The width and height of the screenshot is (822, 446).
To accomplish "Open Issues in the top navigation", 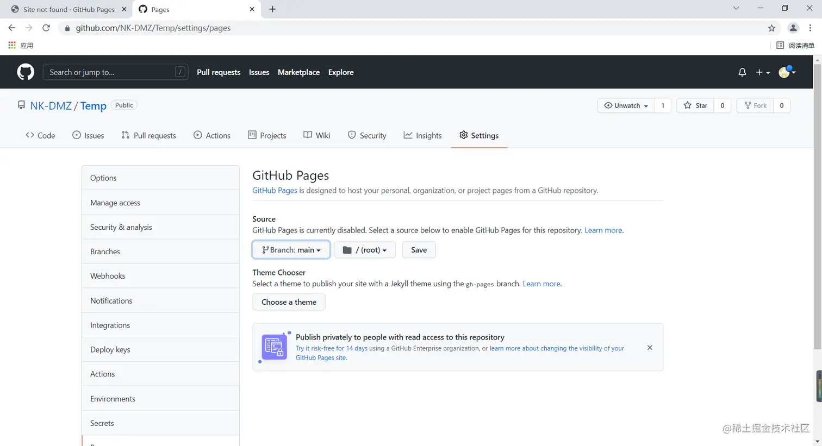I will 259,72.
